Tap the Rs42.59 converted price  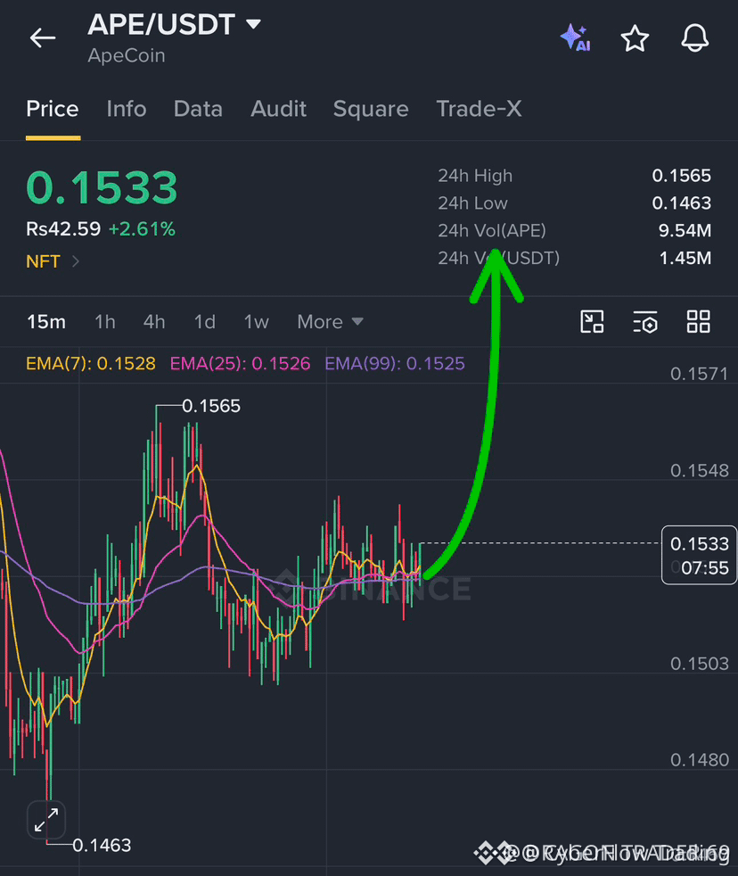tap(63, 229)
